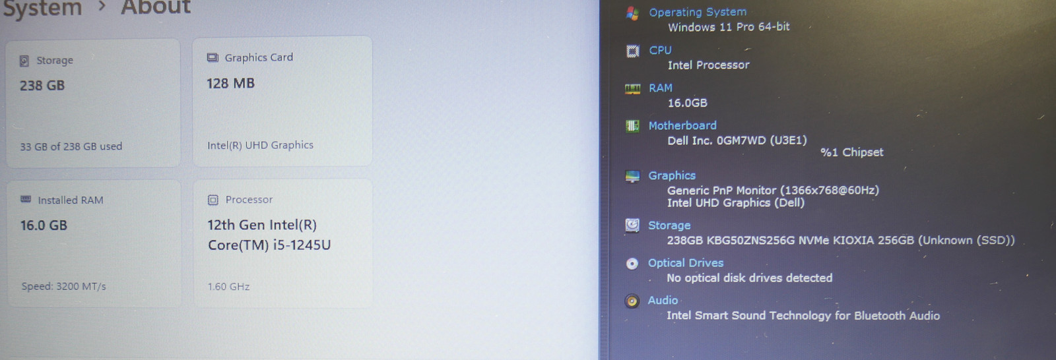Click the 'Windows 11 Pro 64-bit' text
Viewport: 1056px width, 360px height.
(729, 27)
